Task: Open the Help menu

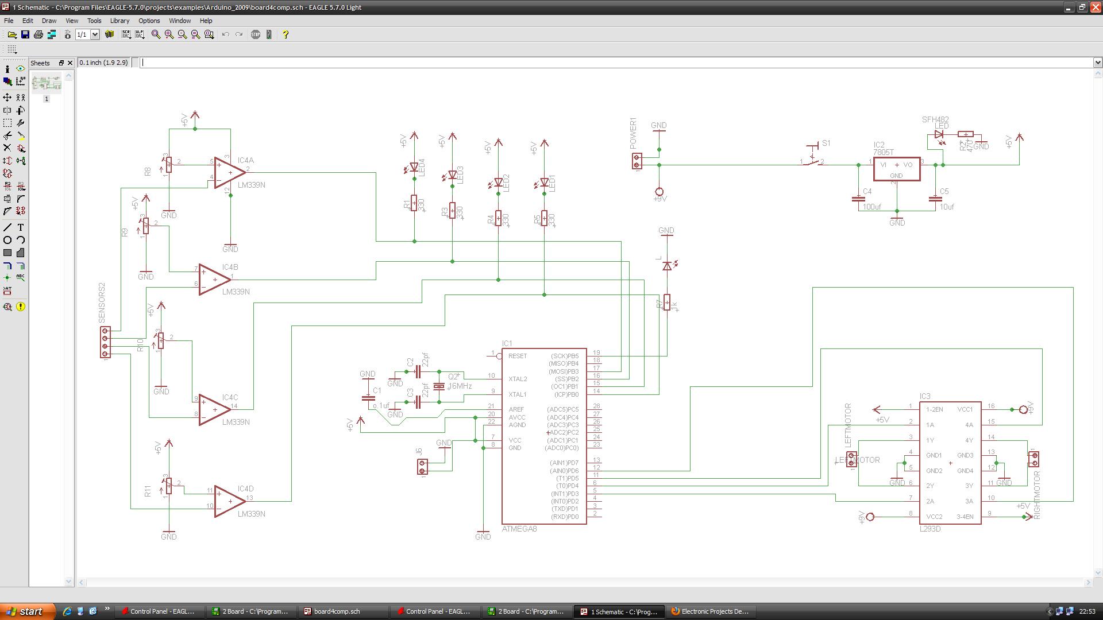Action: pos(206,21)
